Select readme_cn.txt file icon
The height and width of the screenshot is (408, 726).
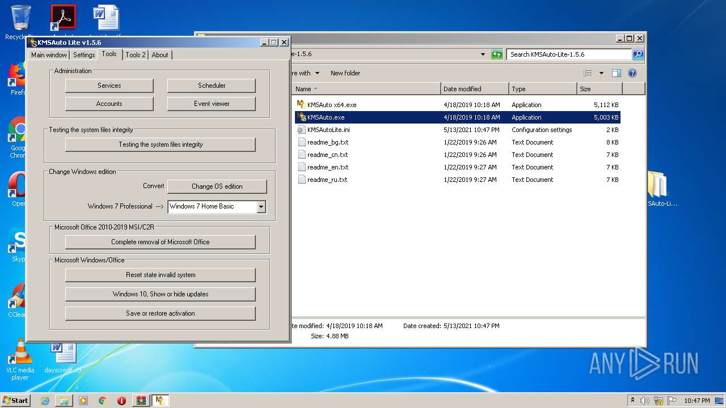click(x=301, y=155)
